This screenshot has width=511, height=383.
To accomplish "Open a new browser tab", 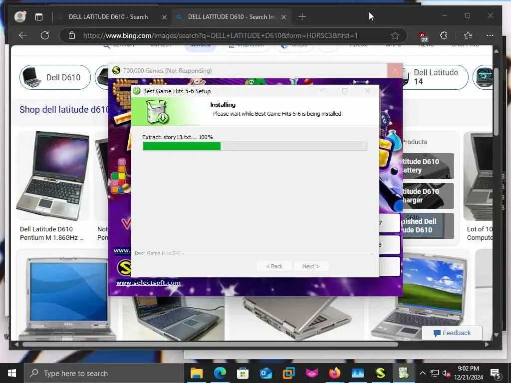I will 302,16.
